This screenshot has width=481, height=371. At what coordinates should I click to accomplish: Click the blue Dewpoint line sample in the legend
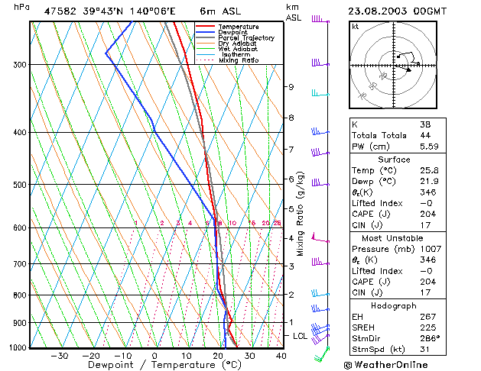click(205, 32)
